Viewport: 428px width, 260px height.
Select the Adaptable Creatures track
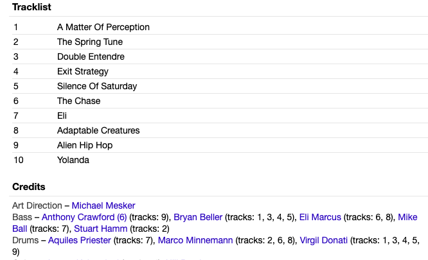(220, 130)
